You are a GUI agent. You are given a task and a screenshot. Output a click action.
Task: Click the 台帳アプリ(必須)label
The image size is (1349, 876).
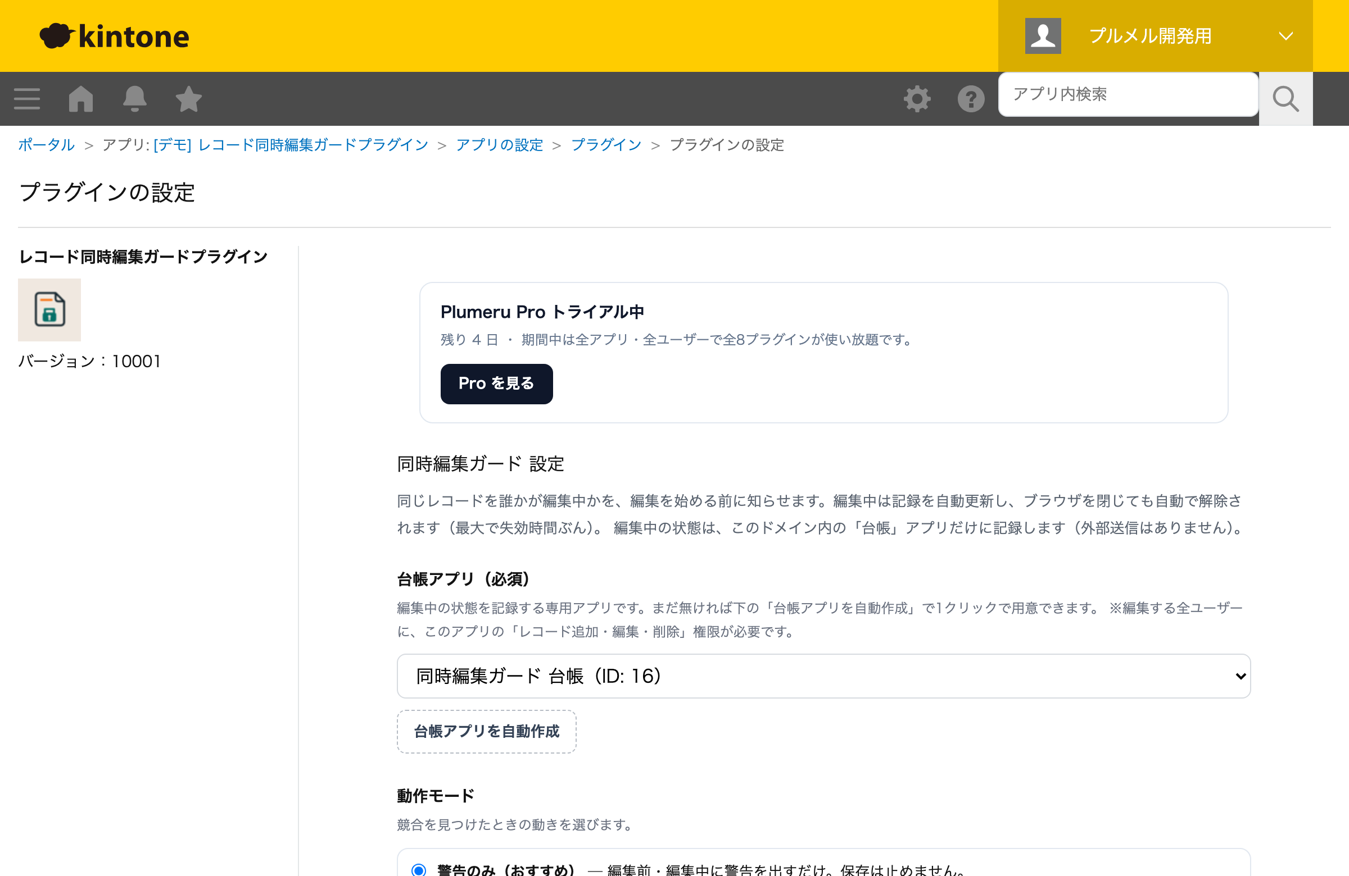pyautogui.click(x=463, y=580)
